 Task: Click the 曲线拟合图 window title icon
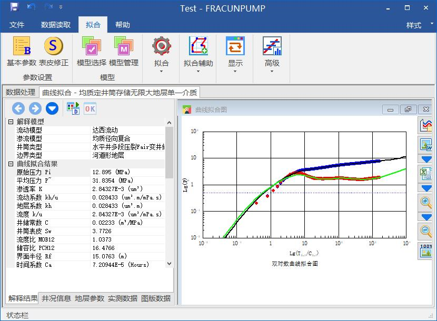(187, 109)
